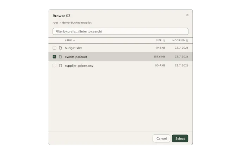Sort by Name using the arrow icon
Screen dimensions: 241x155
[x=74, y=41]
